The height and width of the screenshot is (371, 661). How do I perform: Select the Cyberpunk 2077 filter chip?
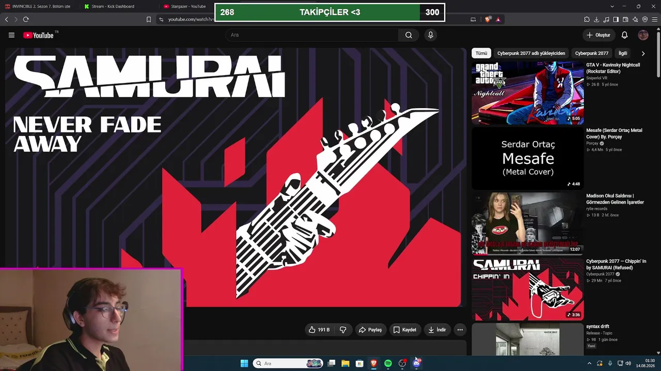tap(592, 53)
